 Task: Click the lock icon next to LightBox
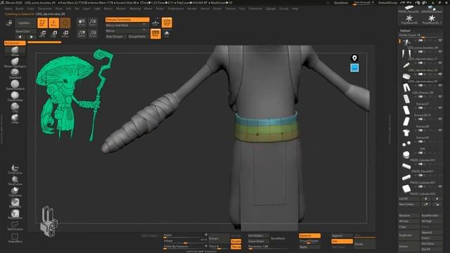click(9, 22)
